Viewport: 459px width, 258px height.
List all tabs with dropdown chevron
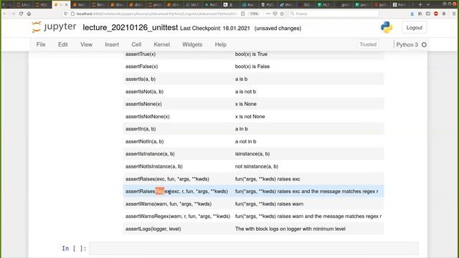(x=428, y=4)
